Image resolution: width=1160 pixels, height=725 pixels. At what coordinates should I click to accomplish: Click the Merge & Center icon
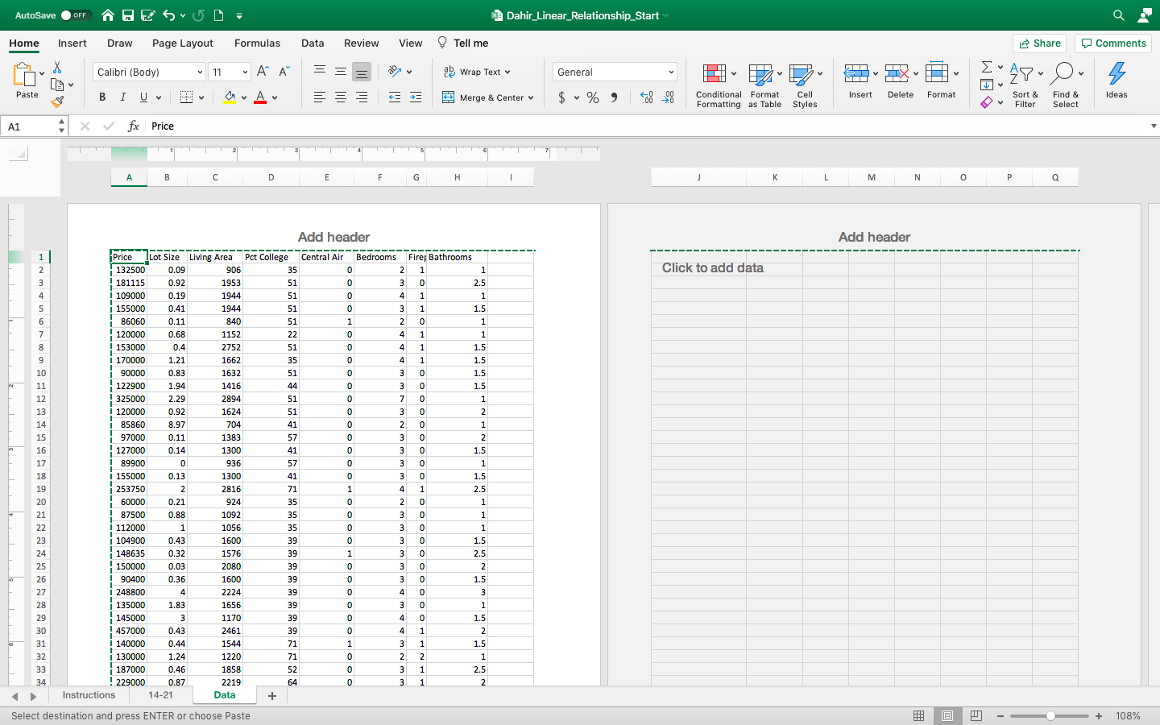[x=448, y=97]
